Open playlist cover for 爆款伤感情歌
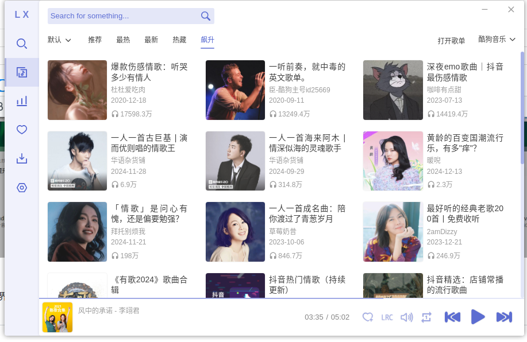Viewport: 527px width, 342px height. pyautogui.click(x=78, y=90)
